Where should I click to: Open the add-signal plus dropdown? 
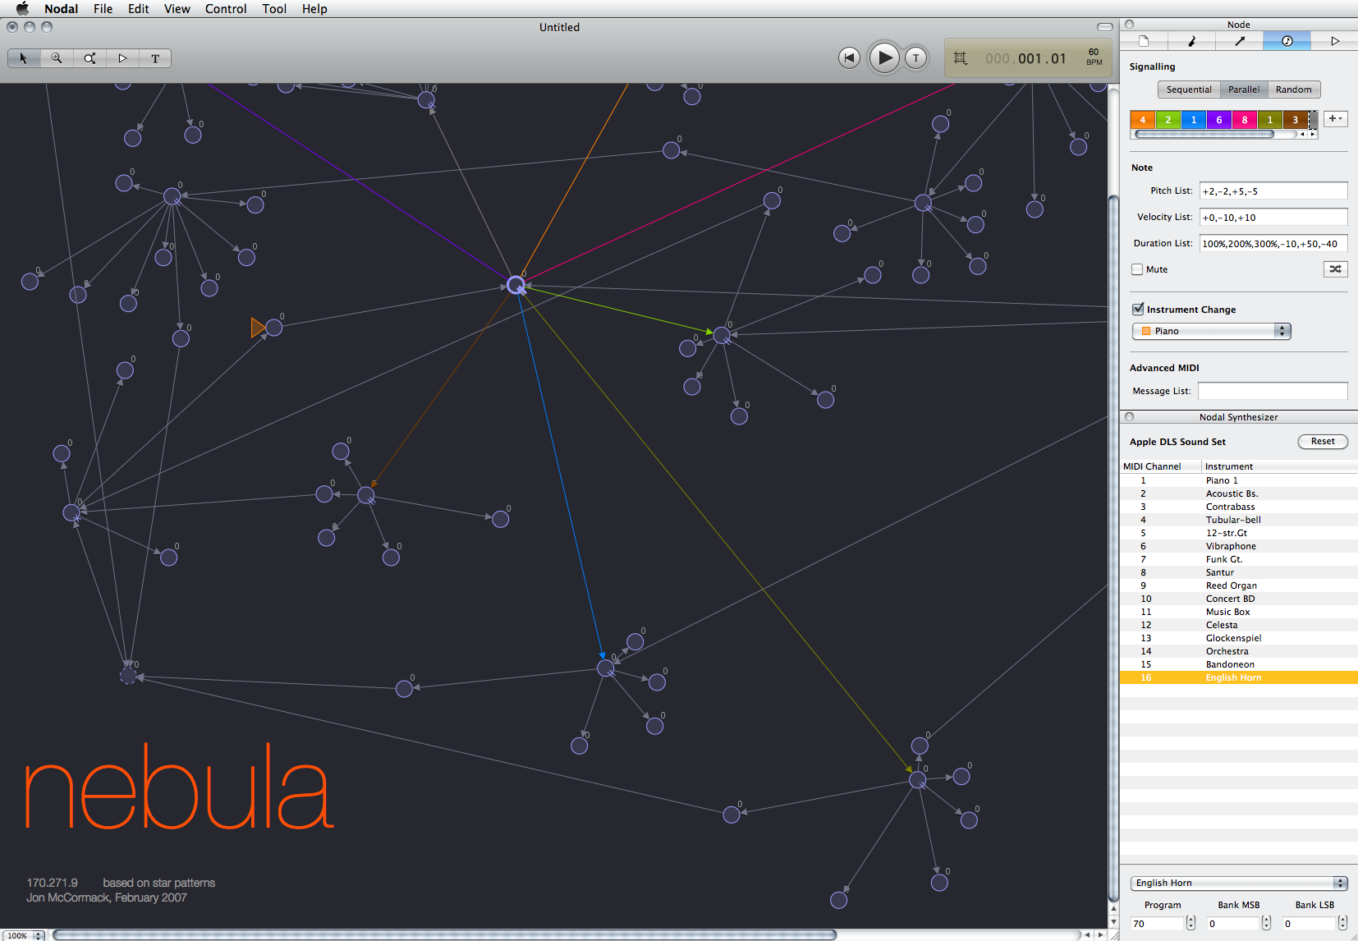click(1335, 119)
